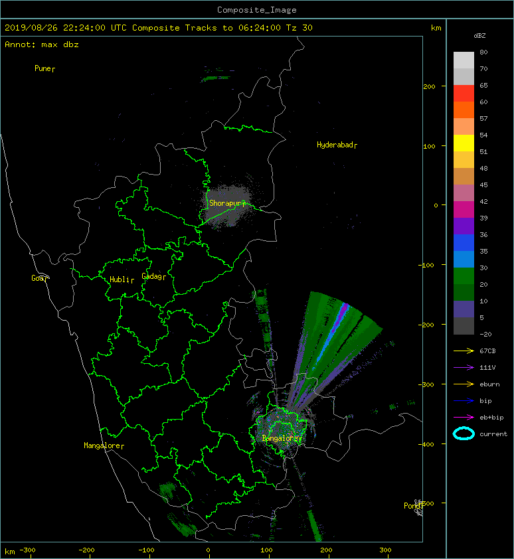Screen dimensions: 514x559
Task: Click the magenta eb+bip arrow legend icon
Action: [464, 417]
